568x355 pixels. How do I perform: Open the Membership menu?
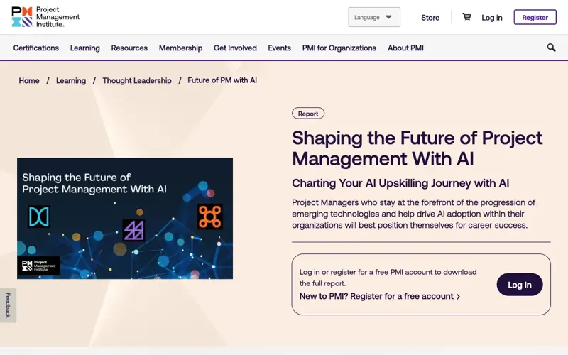pyautogui.click(x=180, y=48)
